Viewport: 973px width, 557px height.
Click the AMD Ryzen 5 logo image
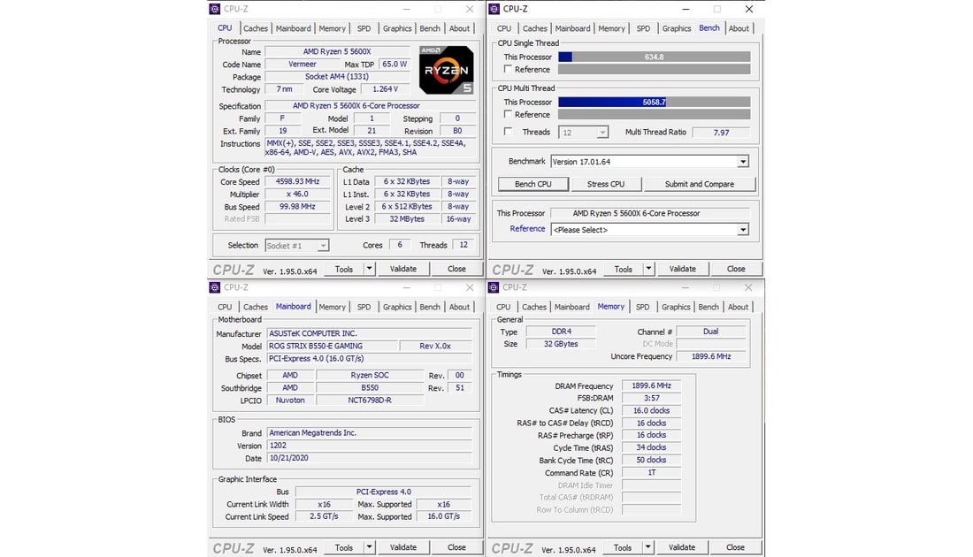tap(446, 70)
